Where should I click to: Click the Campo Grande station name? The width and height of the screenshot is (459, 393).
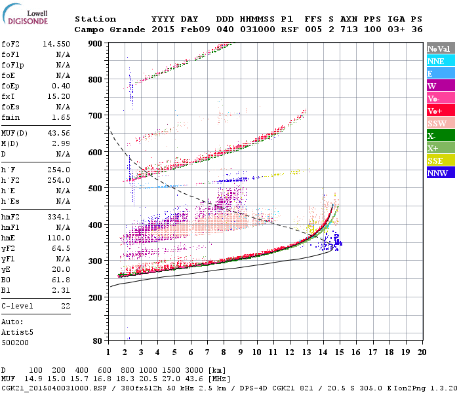coord(110,29)
